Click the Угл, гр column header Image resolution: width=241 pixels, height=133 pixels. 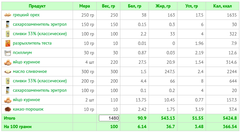coord(191,6)
